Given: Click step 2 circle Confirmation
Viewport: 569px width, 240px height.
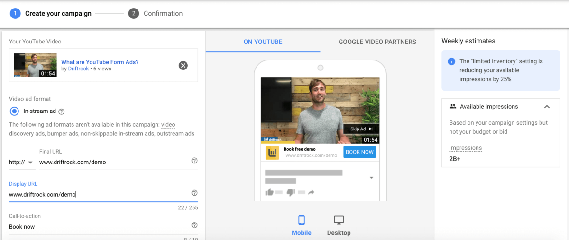Looking at the screenshot, I should pos(134,13).
